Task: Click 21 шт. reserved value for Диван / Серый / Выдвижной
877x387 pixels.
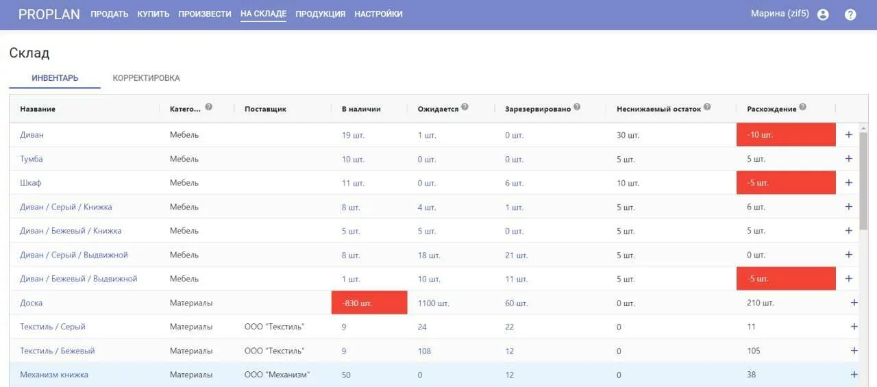Action: pyautogui.click(x=517, y=255)
